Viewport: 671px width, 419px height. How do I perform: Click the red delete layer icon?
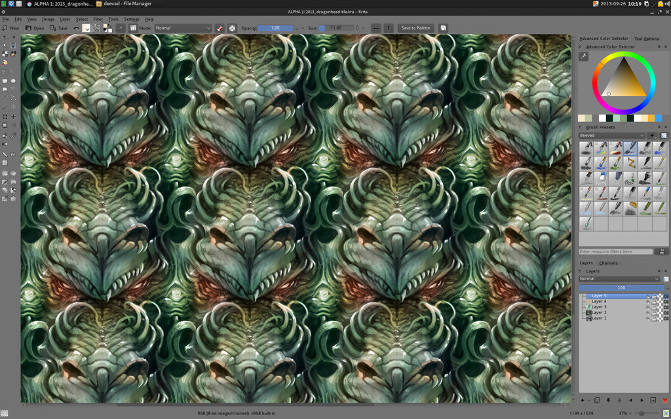point(664,400)
